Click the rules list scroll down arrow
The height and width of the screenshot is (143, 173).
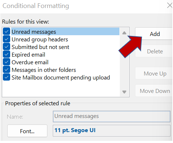124,92
